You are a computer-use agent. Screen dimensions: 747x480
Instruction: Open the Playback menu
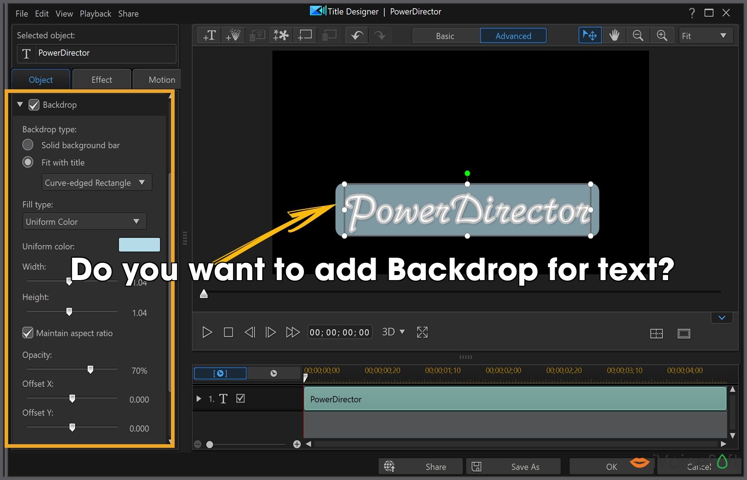(x=95, y=14)
